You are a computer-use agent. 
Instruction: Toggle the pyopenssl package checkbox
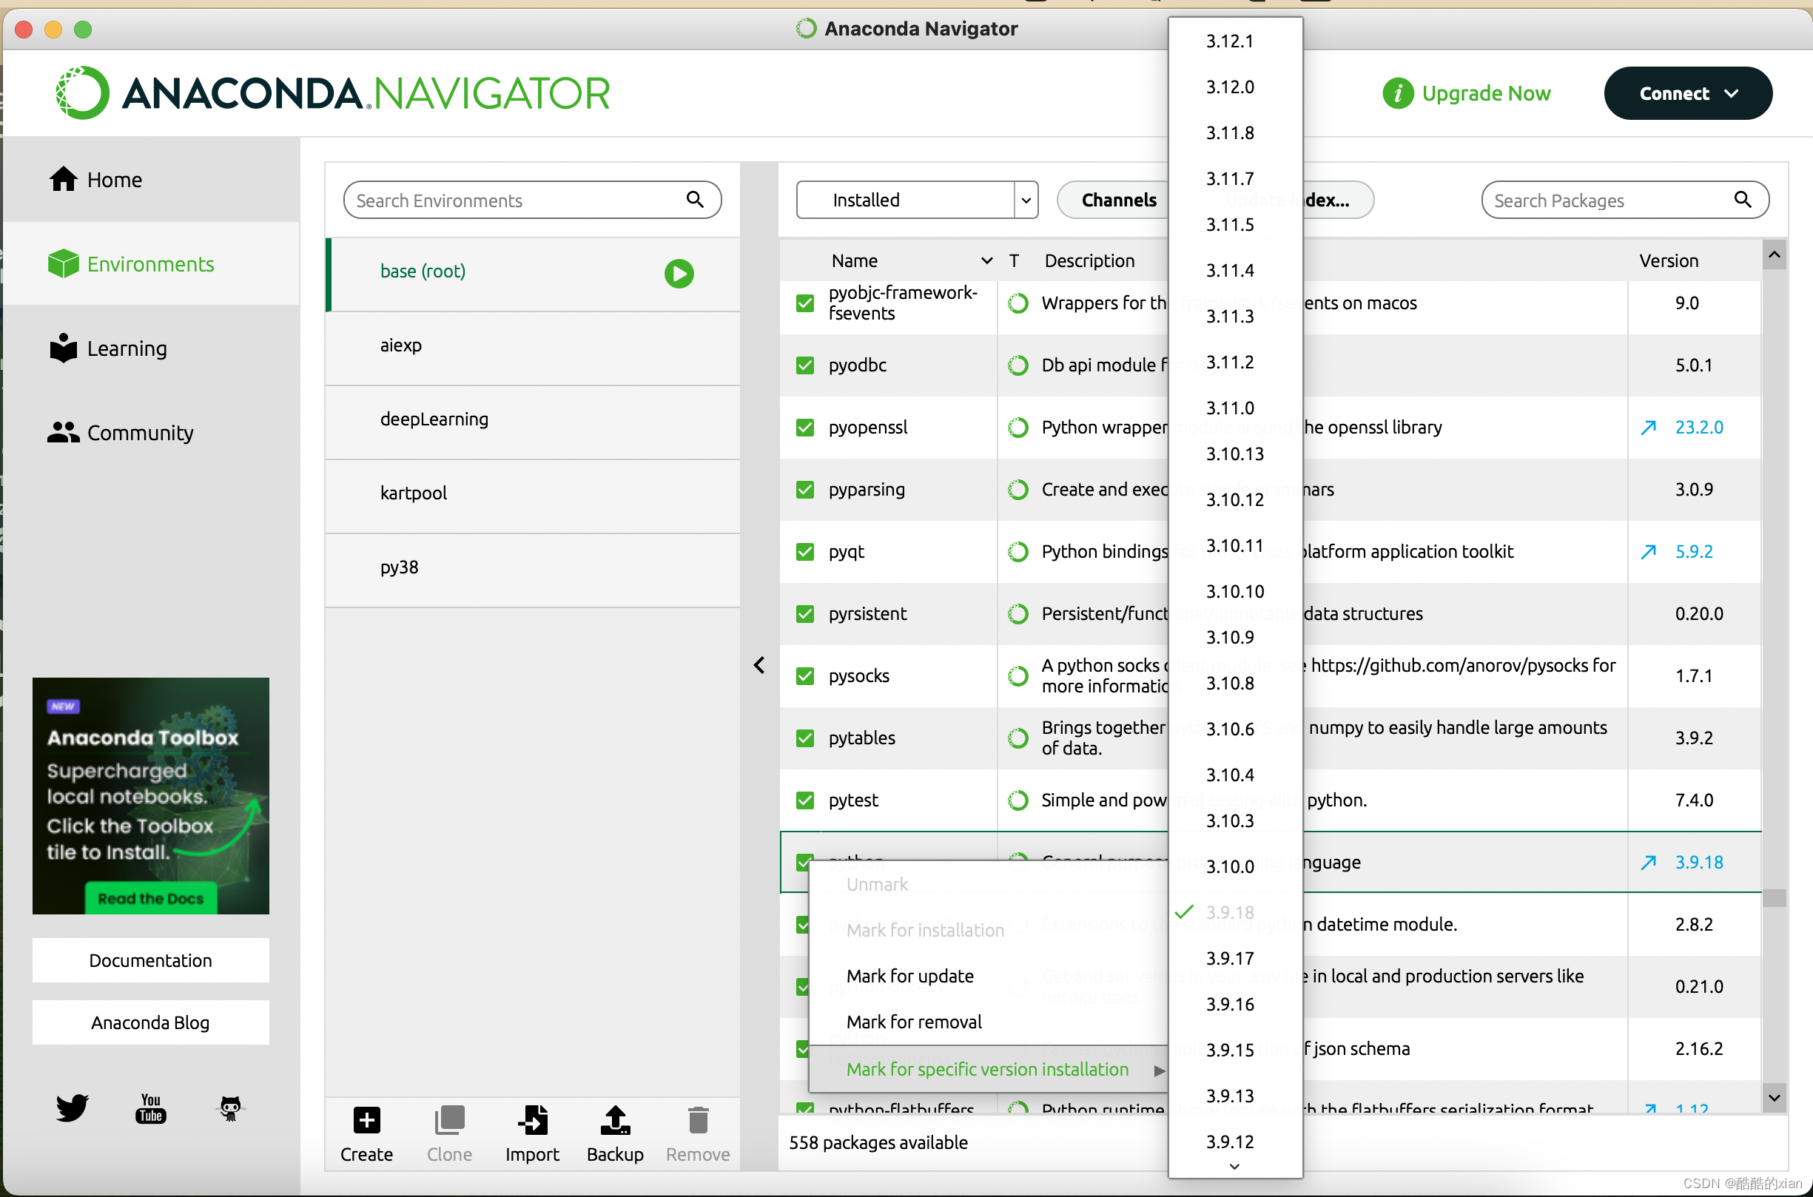pyautogui.click(x=803, y=426)
